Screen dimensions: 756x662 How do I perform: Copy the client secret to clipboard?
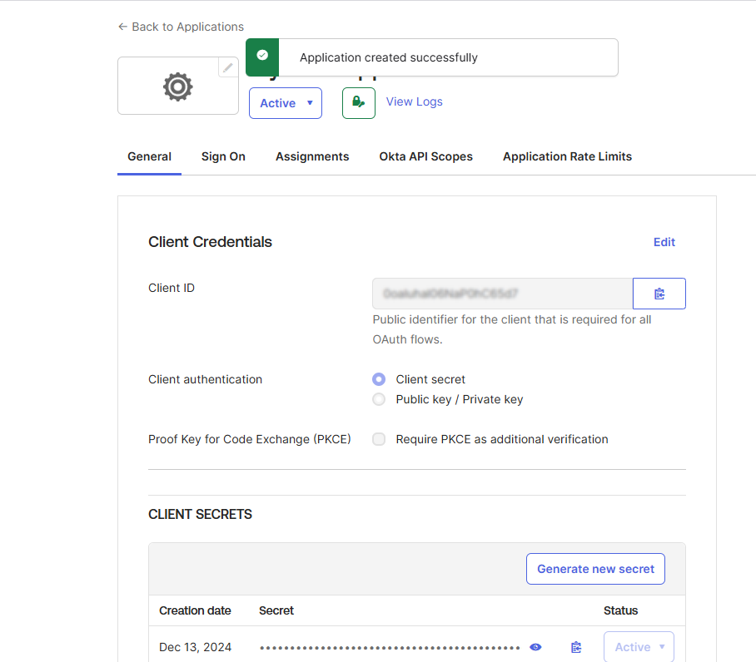(x=575, y=647)
